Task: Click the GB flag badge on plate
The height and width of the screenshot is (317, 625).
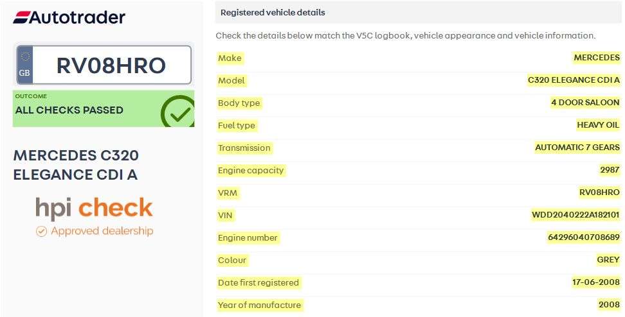Action: pos(24,65)
